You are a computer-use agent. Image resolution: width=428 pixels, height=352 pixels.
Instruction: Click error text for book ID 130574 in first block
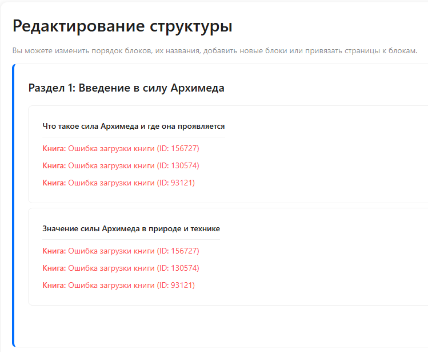coord(134,166)
